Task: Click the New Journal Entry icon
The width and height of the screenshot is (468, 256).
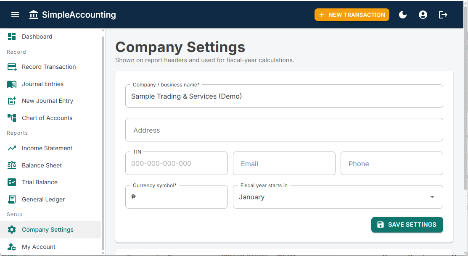Action: point(12,101)
